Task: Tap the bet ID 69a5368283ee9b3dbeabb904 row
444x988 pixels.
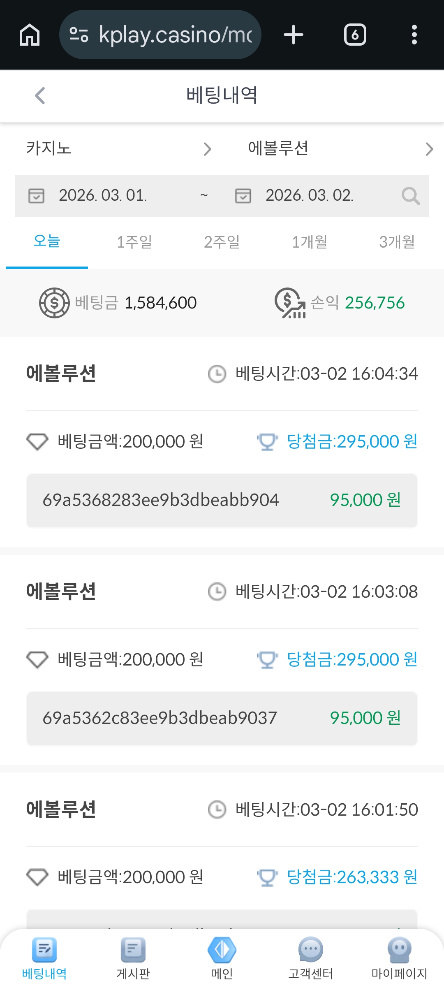Action: click(222, 500)
